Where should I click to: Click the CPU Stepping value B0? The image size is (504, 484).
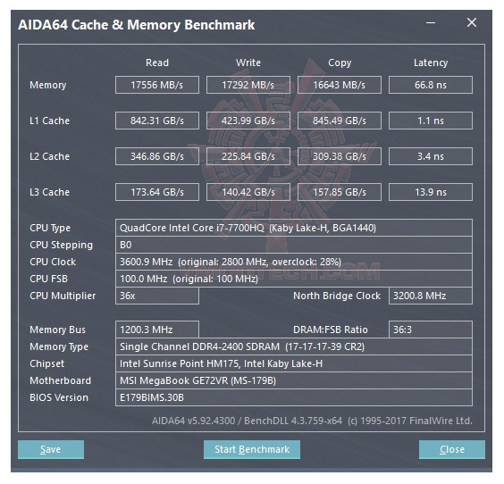click(294, 245)
